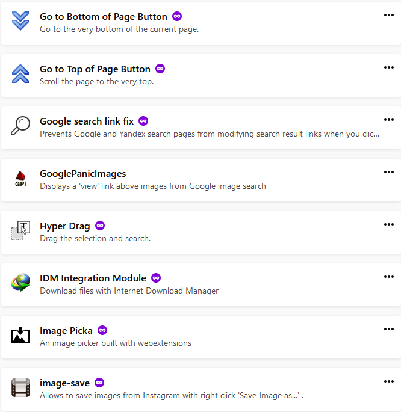Click the Go to Top of Page double-chevron icon

click(20, 74)
